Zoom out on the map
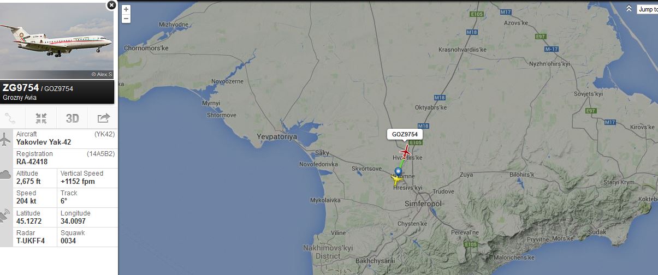 [x=126, y=19]
